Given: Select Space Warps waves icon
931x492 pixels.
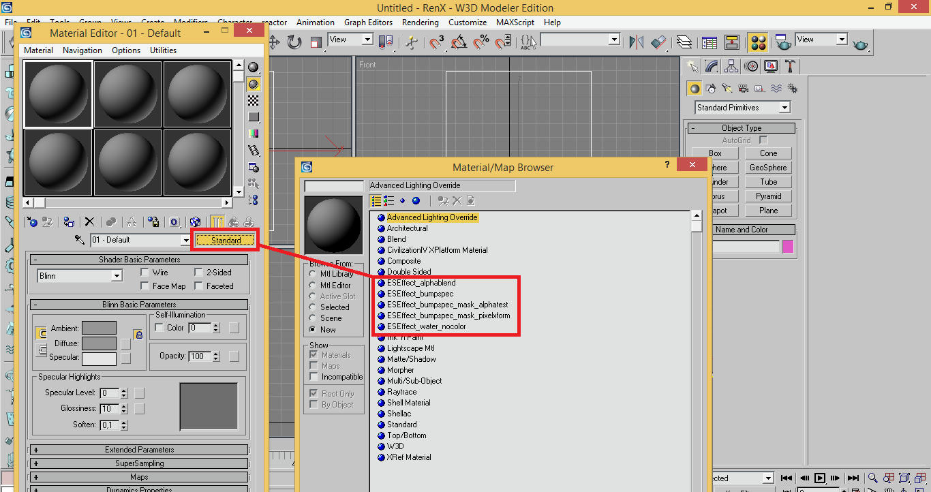Looking at the screenshot, I should point(776,89).
